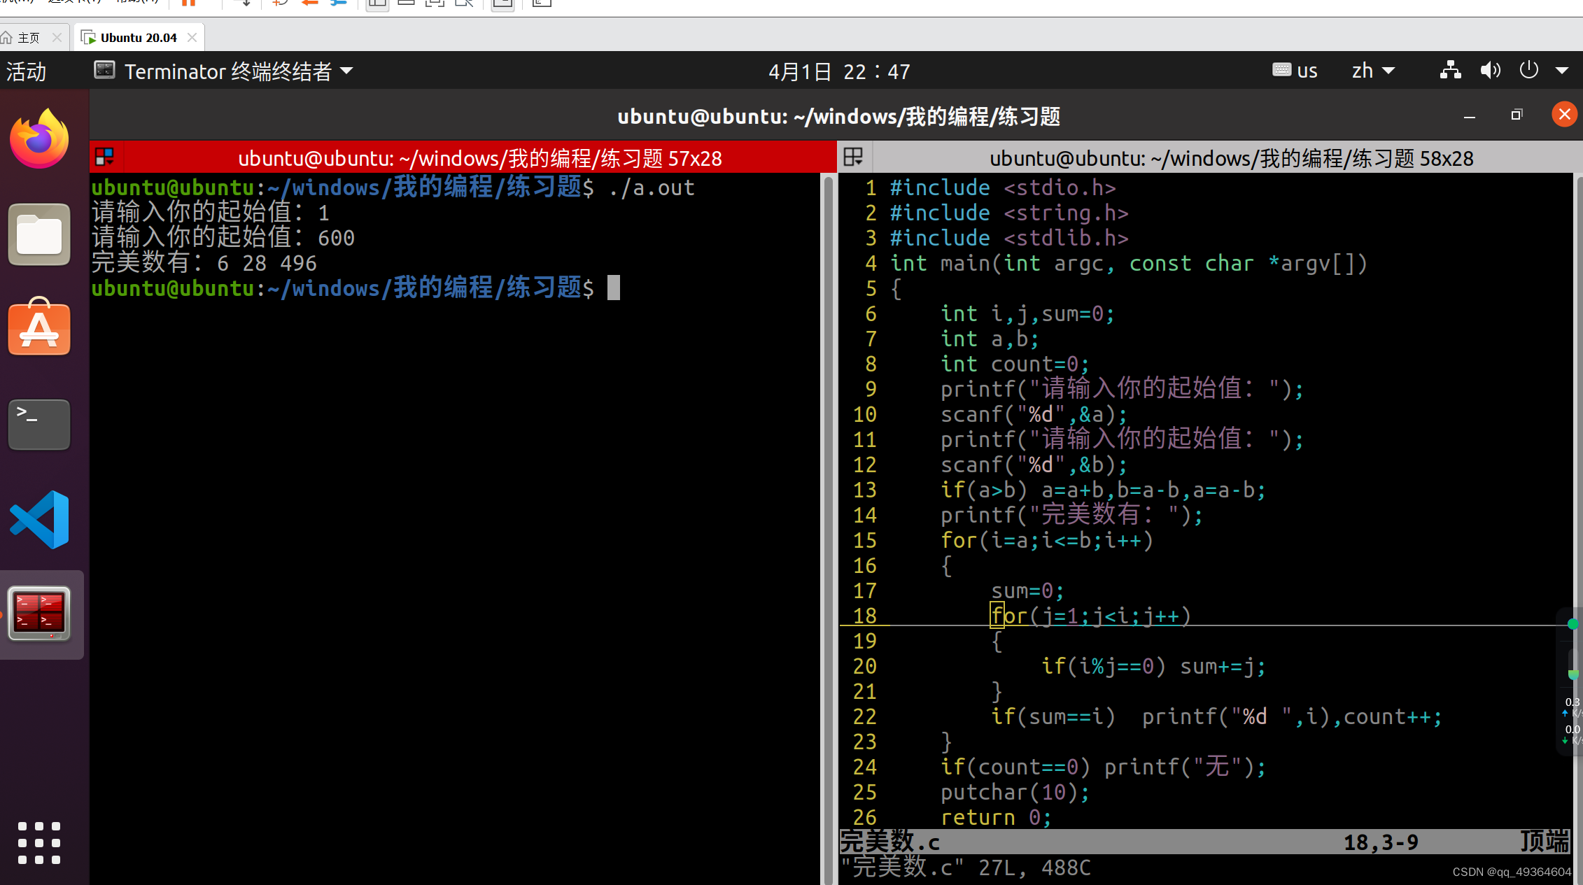Click right terminal pane grouping icon

pos(853,157)
